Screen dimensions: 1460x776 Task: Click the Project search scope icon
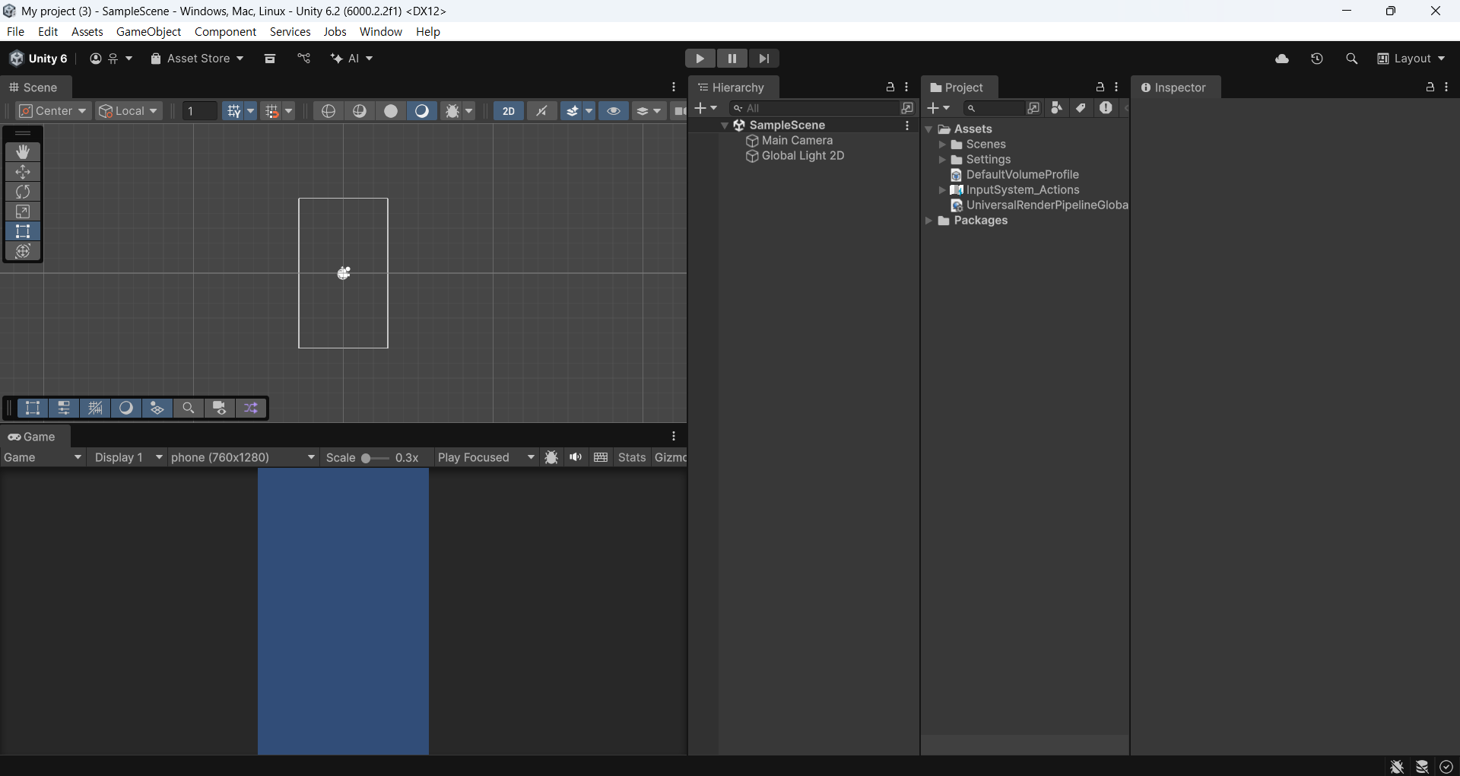coord(1033,108)
